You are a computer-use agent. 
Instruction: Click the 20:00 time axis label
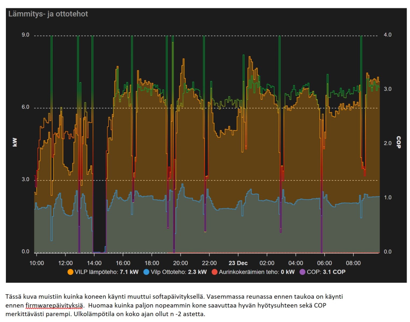181,263
